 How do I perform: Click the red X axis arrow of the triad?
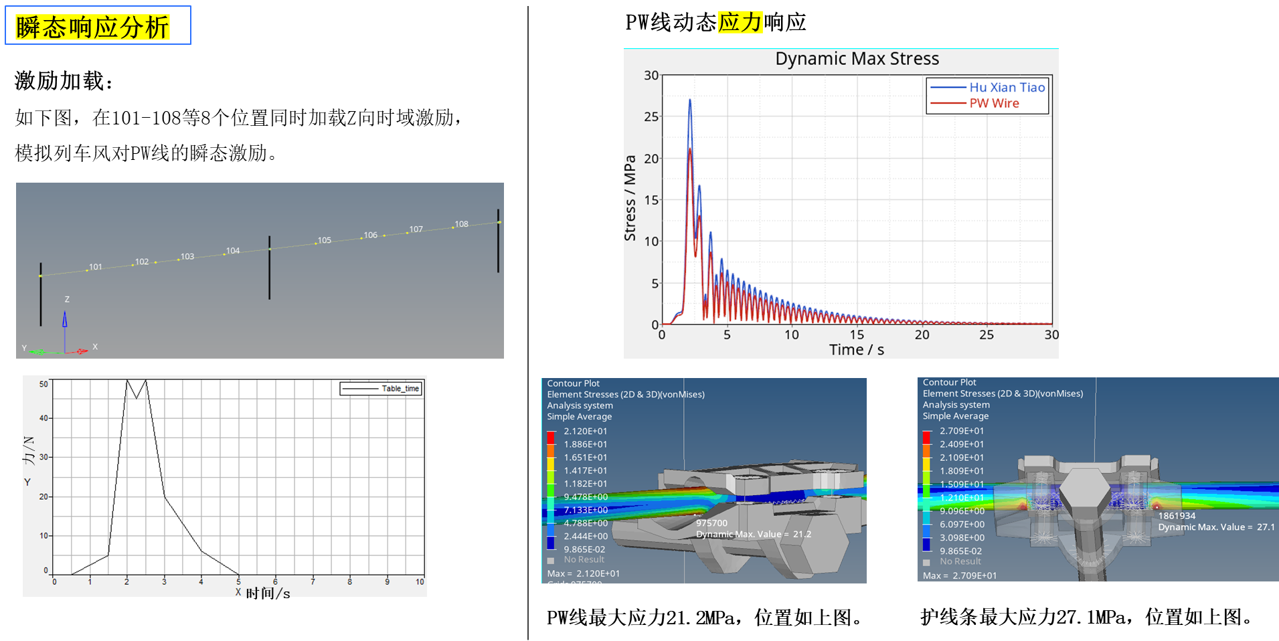[x=81, y=351]
